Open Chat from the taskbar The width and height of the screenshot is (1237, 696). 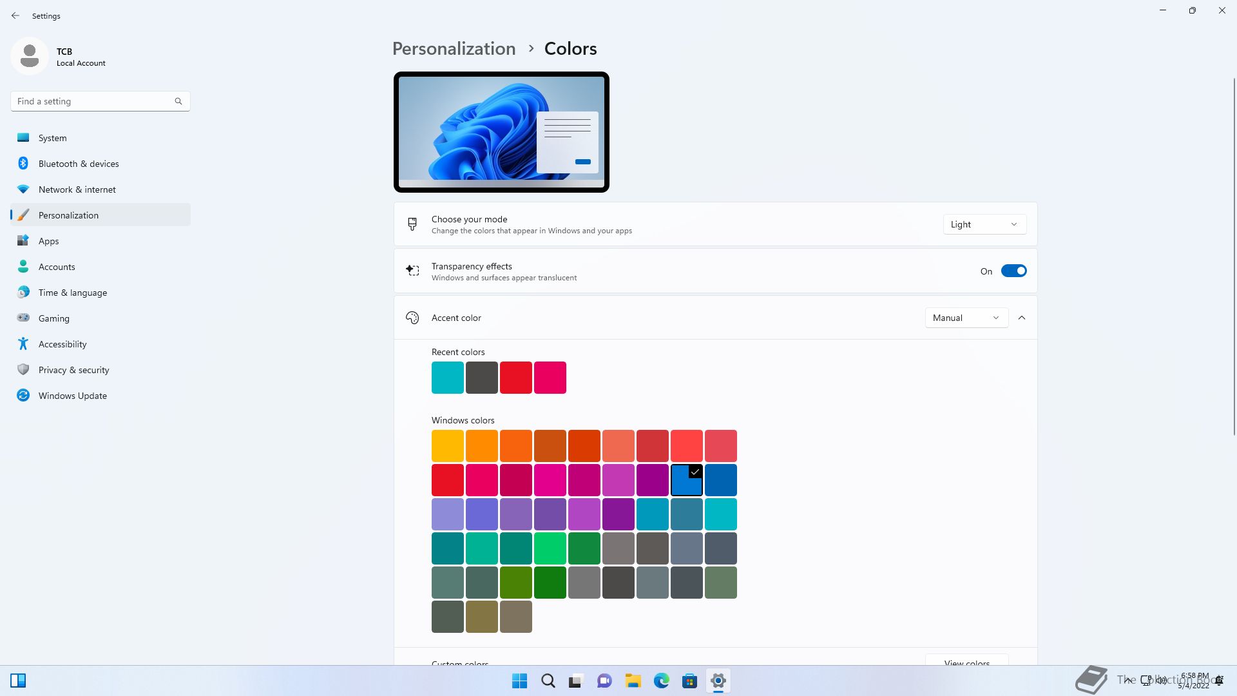604,681
